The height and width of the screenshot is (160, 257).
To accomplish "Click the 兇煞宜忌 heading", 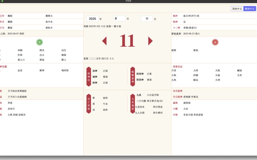I will (x=178, y=67).
